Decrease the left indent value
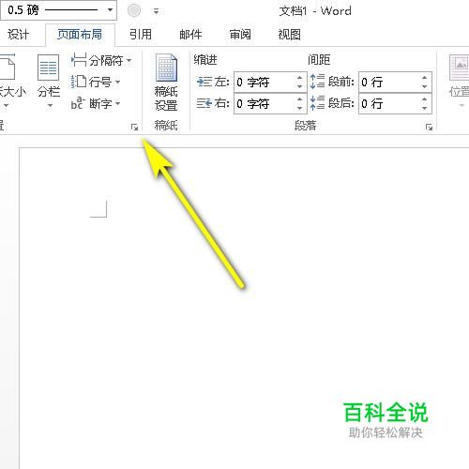469x469 pixels. pos(300,87)
